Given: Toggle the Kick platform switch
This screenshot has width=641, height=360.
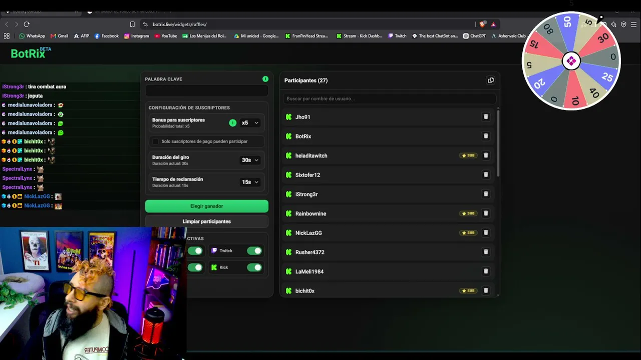Looking at the screenshot, I should 254,267.
